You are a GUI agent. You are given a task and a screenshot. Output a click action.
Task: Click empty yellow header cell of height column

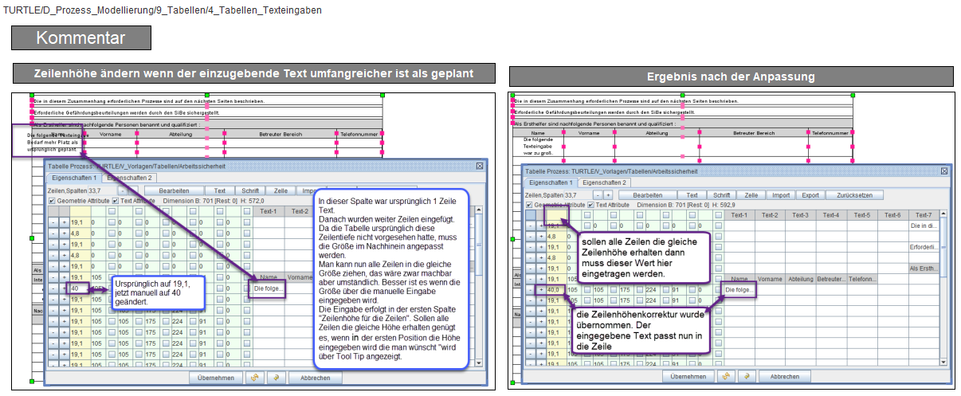(x=557, y=215)
